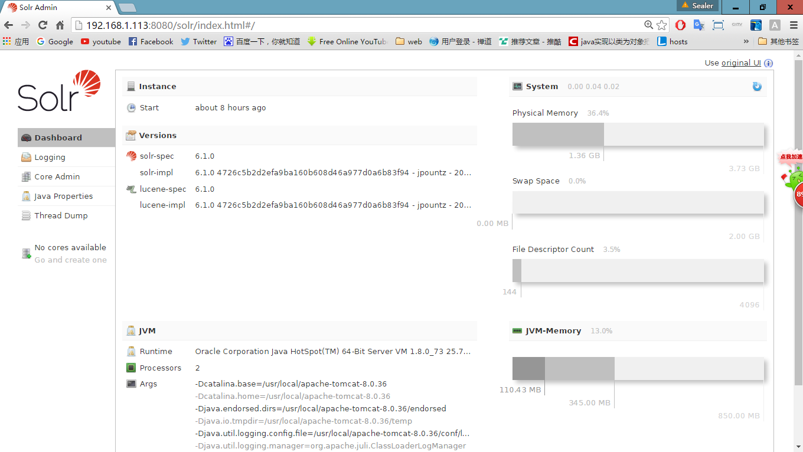Click the Swap Space bar
Screen dimensions: 803x452
638,203
